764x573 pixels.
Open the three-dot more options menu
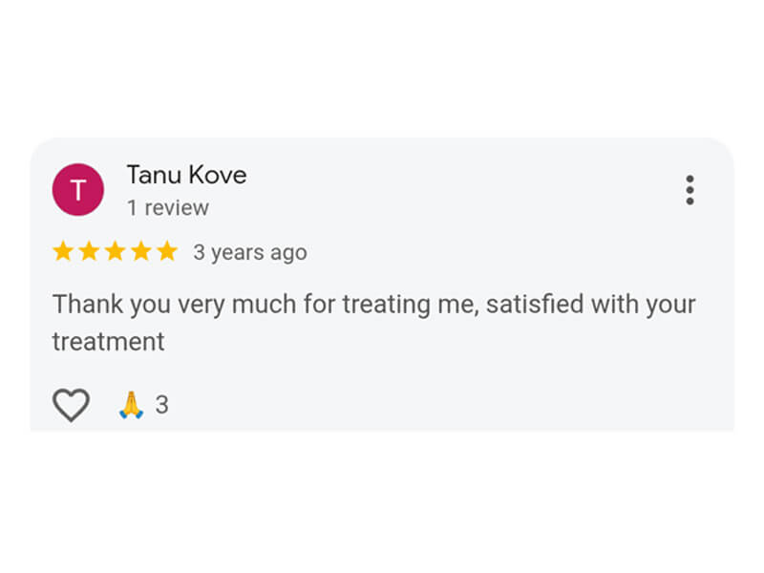pyautogui.click(x=690, y=190)
